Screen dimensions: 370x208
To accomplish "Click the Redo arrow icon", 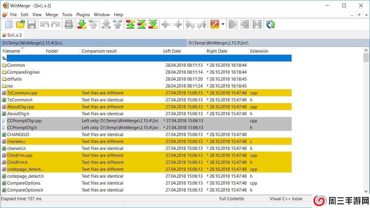I will [55, 24].
